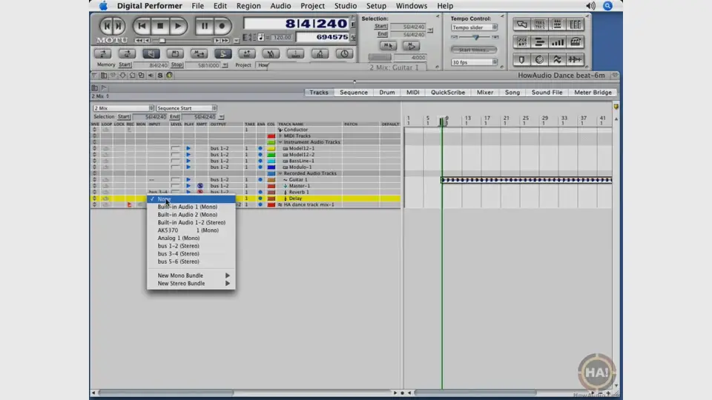Toggle play-enable for BassLine-1 track

pos(188,161)
